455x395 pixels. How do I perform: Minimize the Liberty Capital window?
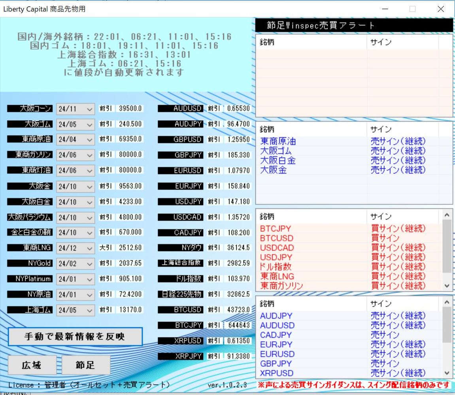(385, 9)
